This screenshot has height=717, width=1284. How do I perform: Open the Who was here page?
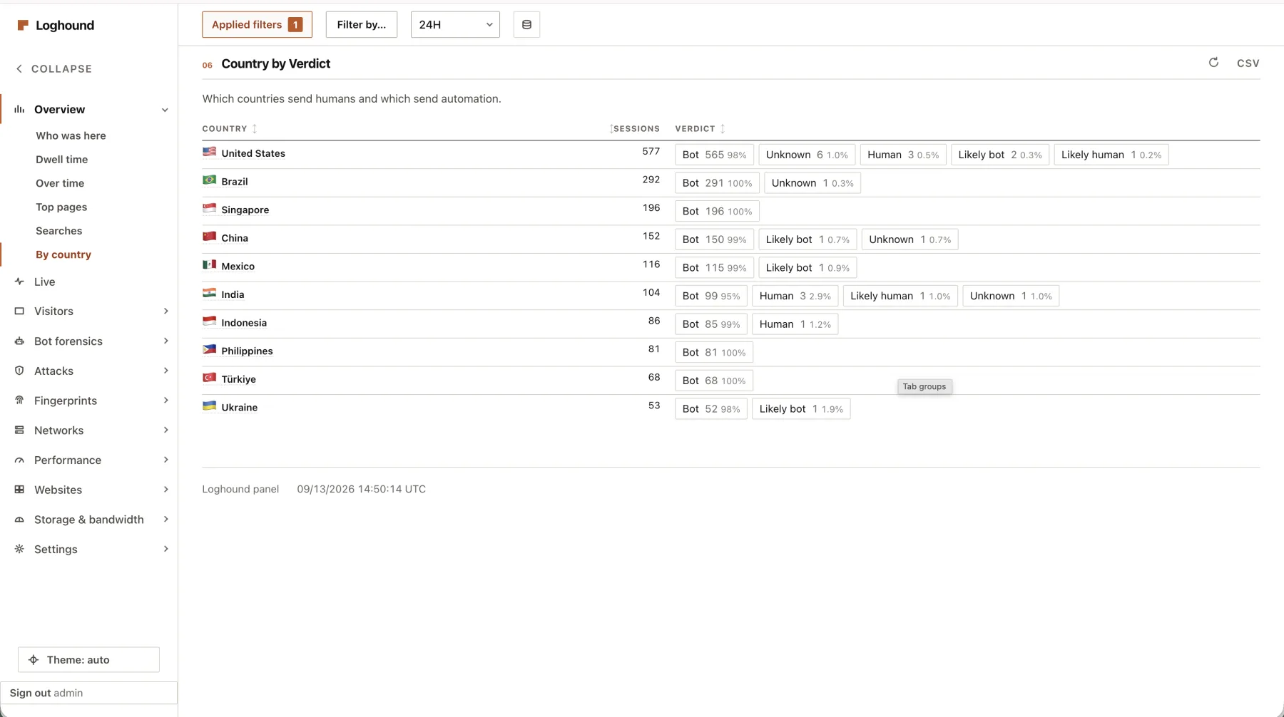(71, 135)
